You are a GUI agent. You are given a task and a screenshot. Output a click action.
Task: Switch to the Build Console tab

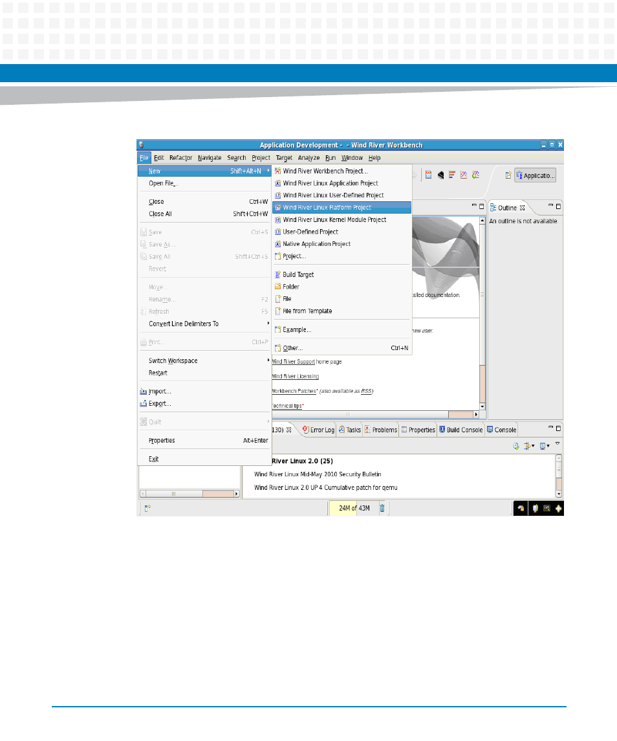[x=461, y=430]
